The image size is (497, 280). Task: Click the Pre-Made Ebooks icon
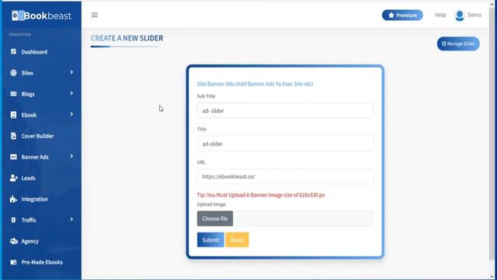pyautogui.click(x=13, y=262)
